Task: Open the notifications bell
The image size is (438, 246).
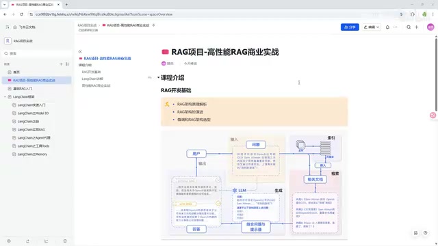Action: [387, 27]
